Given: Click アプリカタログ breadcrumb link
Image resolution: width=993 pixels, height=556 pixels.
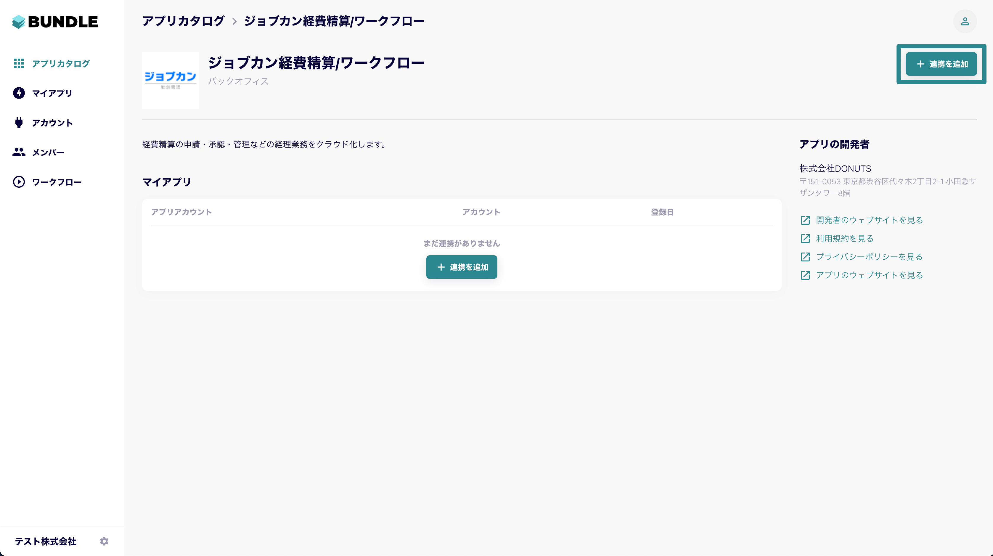Looking at the screenshot, I should pyautogui.click(x=184, y=21).
